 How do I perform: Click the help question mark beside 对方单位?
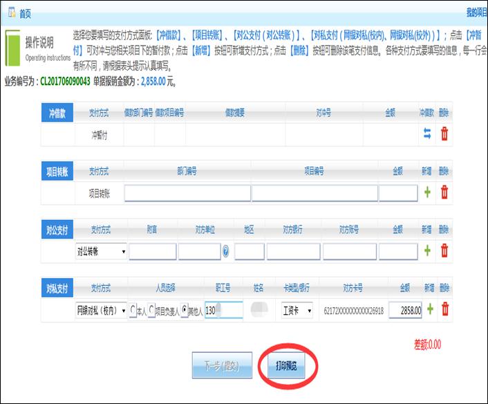coord(226,251)
